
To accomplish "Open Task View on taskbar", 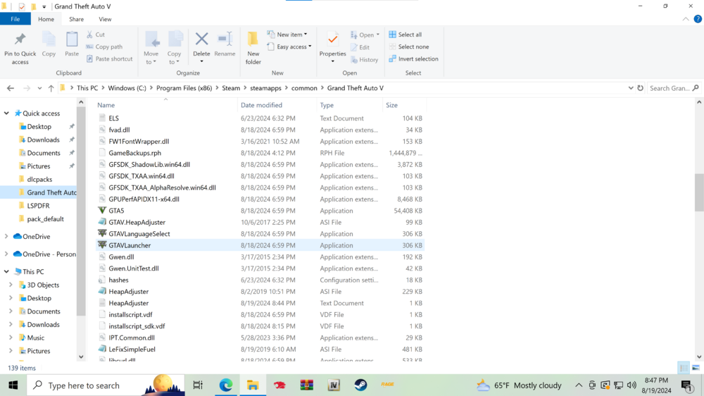I will click(198, 385).
